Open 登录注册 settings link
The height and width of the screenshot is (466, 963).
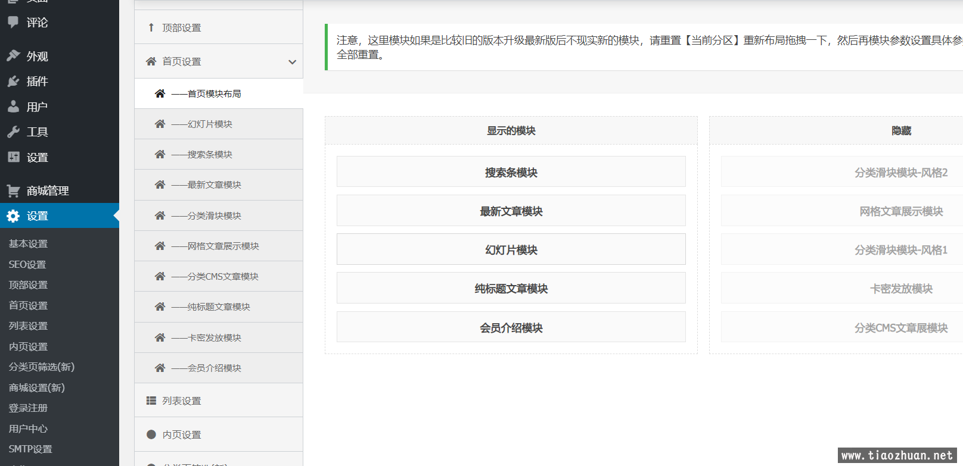pyautogui.click(x=28, y=408)
